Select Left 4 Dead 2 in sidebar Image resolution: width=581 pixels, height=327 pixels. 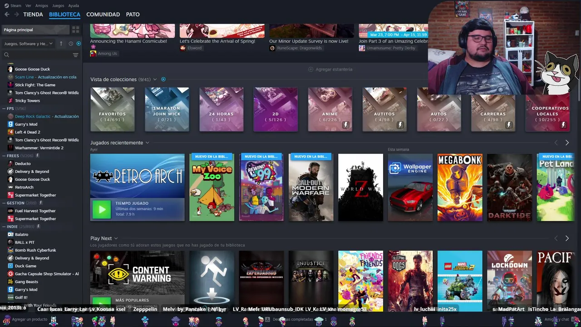27,132
